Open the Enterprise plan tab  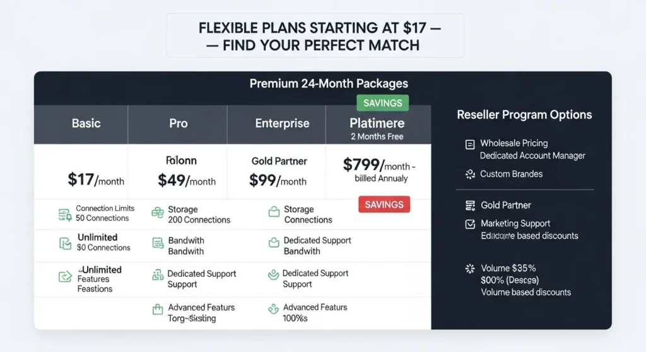coord(282,123)
